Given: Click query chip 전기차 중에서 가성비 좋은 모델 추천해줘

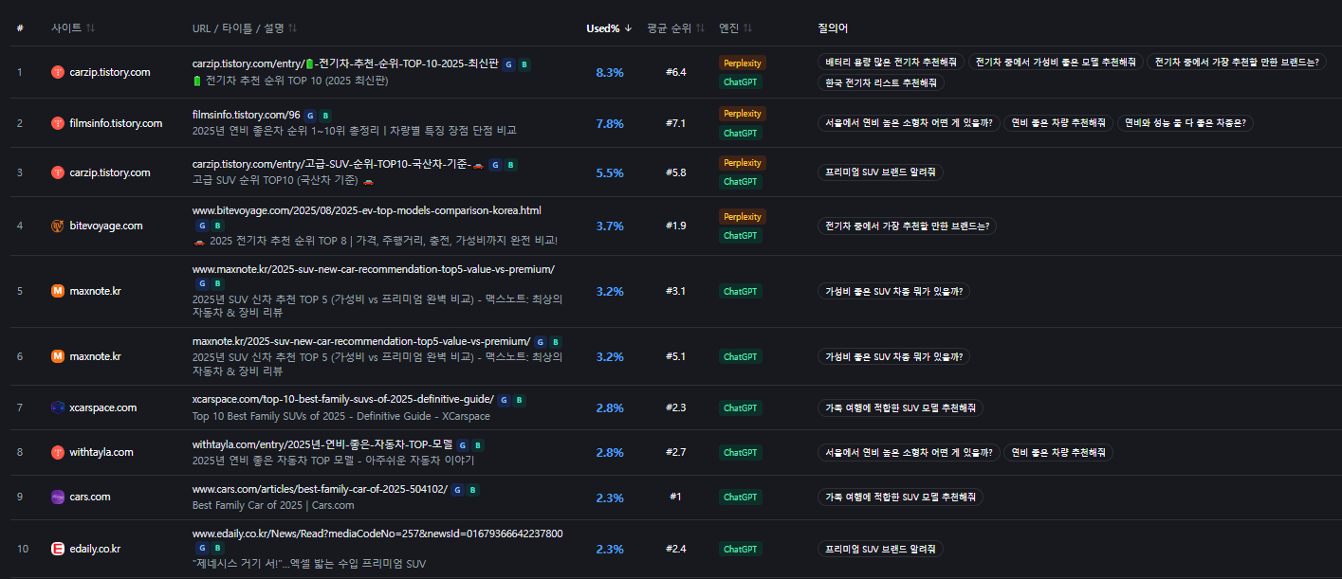Looking at the screenshot, I should point(1055,62).
